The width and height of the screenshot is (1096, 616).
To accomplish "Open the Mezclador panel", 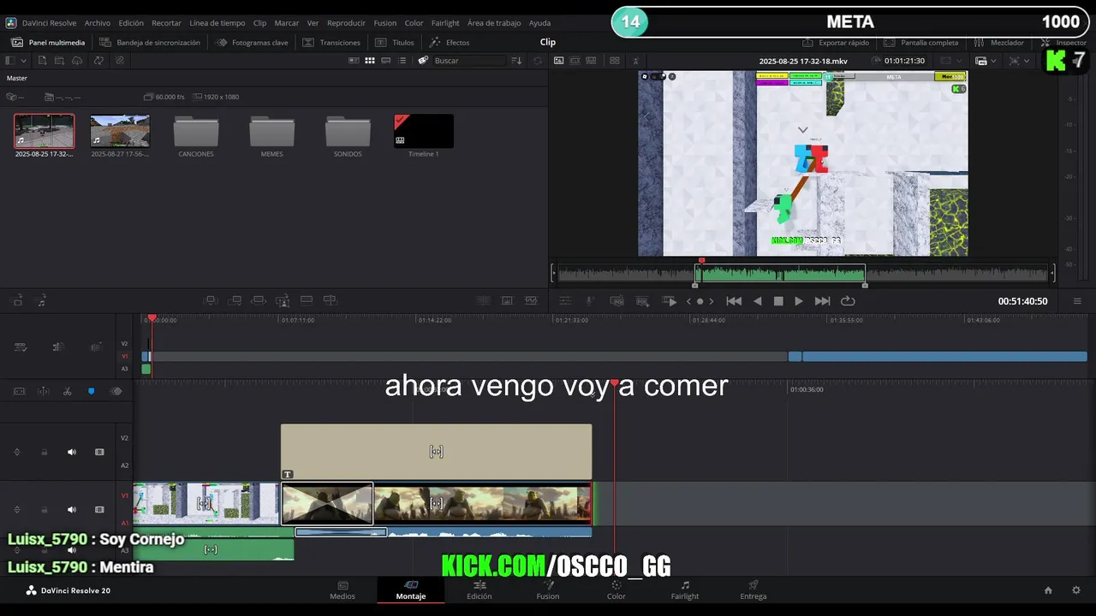I will pos(999,42).
